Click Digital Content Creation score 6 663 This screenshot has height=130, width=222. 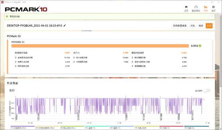pos(184,53)
